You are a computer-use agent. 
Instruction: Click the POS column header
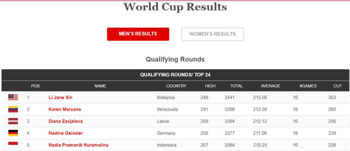click(x=35, y=86)
